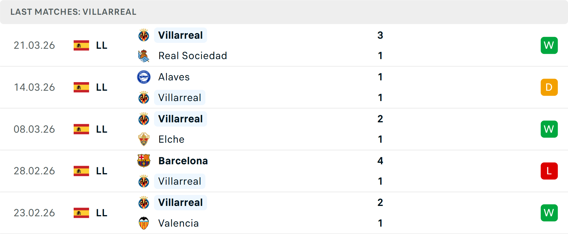Click the Alaves club crest
568x234 pixels.
point(144,77)
